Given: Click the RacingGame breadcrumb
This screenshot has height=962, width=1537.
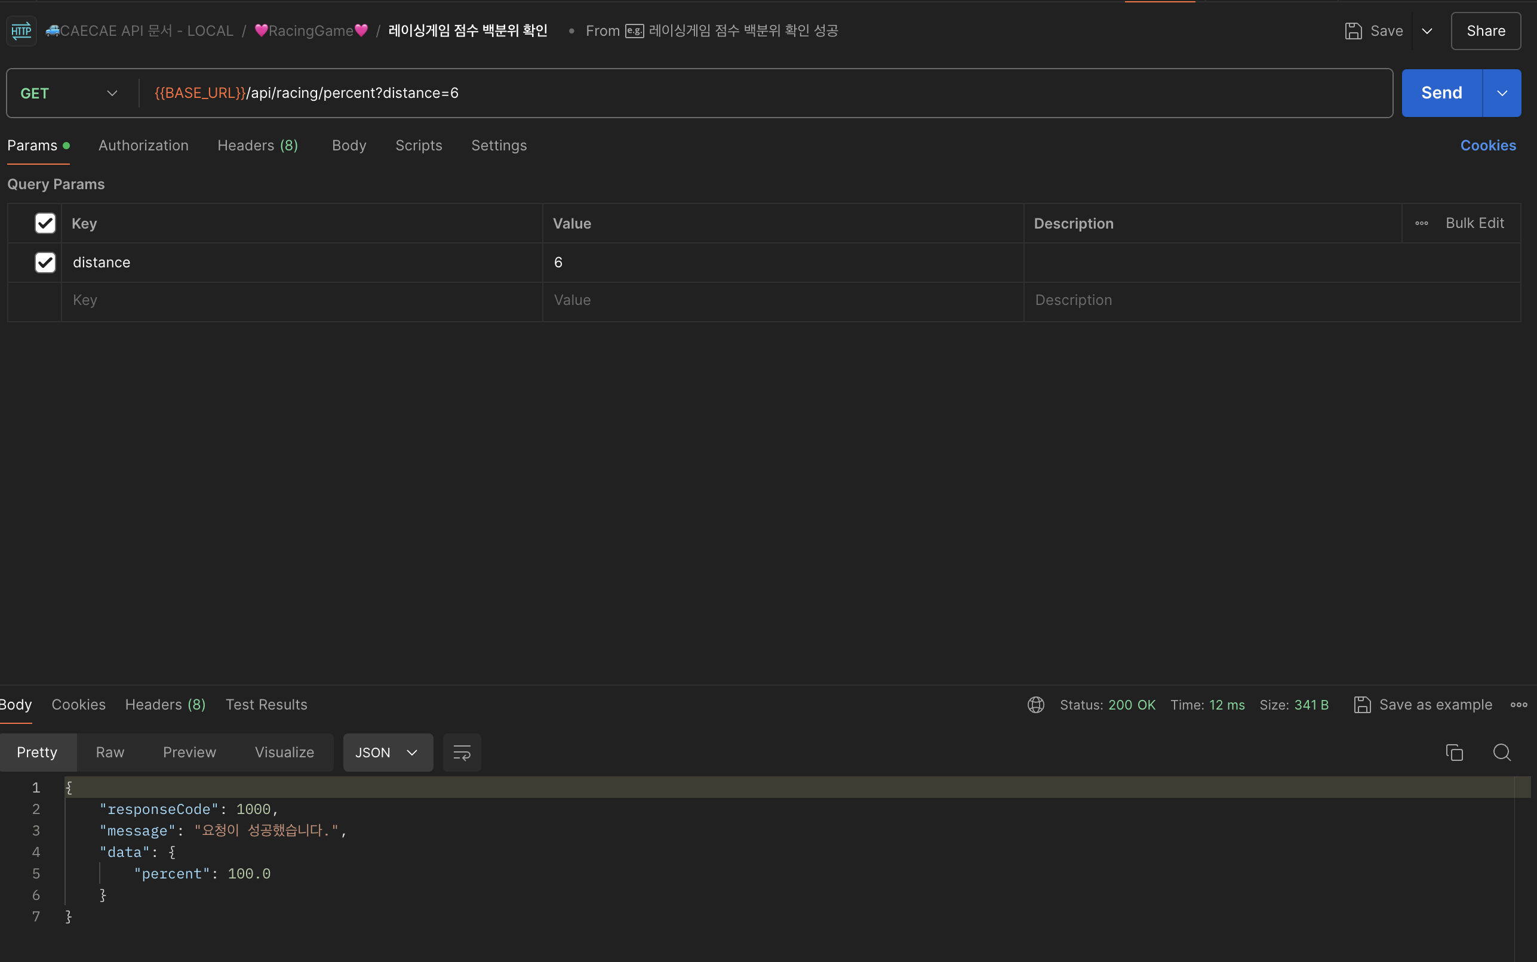Looking at the screenshot, I should point(311,30).
